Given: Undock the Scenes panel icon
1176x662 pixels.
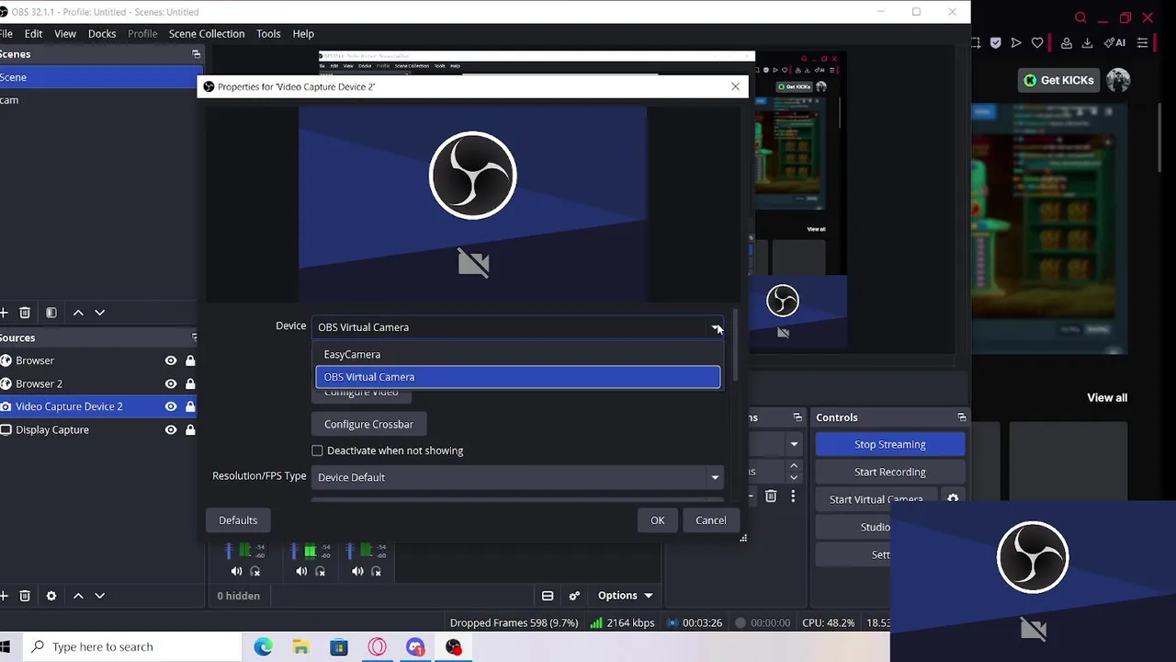Looking at the screenshot, I should tap(196, 54).
